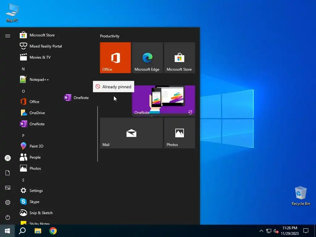Viewport: 316px width, 237px height.
Task: Open the purple OneNote live tile
Action: coord(164,101)
